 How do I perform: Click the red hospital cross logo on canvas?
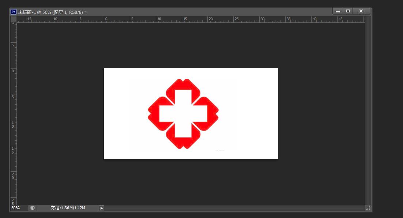coord(183,114)
